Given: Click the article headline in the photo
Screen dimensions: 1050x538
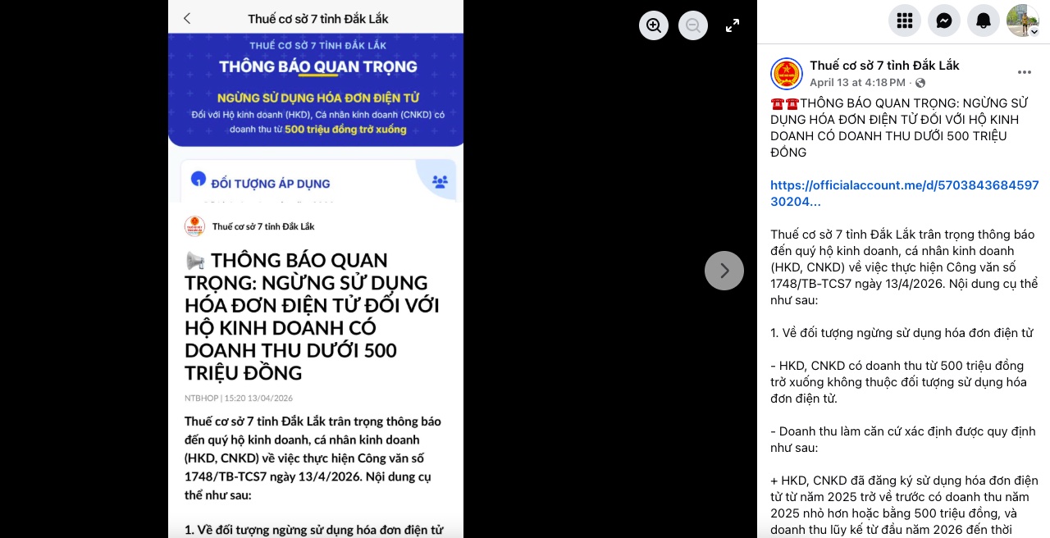Looking at the screenshot, I should 313,317.
